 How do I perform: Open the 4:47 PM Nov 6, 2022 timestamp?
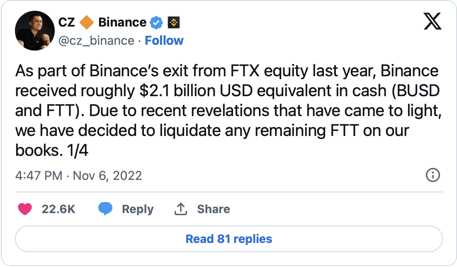point(78,175)
